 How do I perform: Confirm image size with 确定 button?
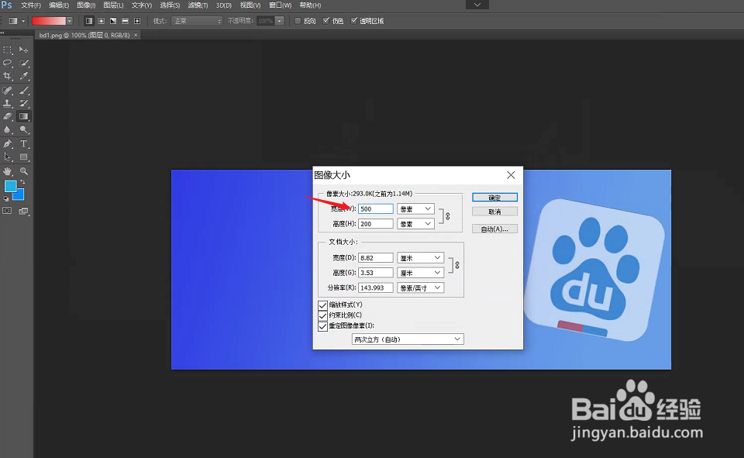tap(495, 198)
